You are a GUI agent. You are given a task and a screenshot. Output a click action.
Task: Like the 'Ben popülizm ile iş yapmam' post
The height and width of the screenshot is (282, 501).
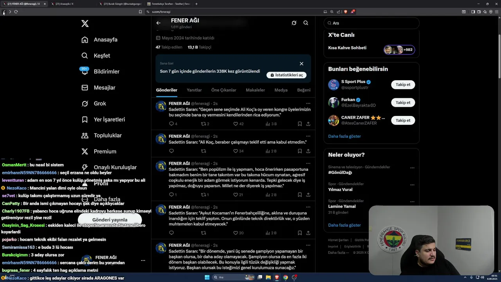238,195
